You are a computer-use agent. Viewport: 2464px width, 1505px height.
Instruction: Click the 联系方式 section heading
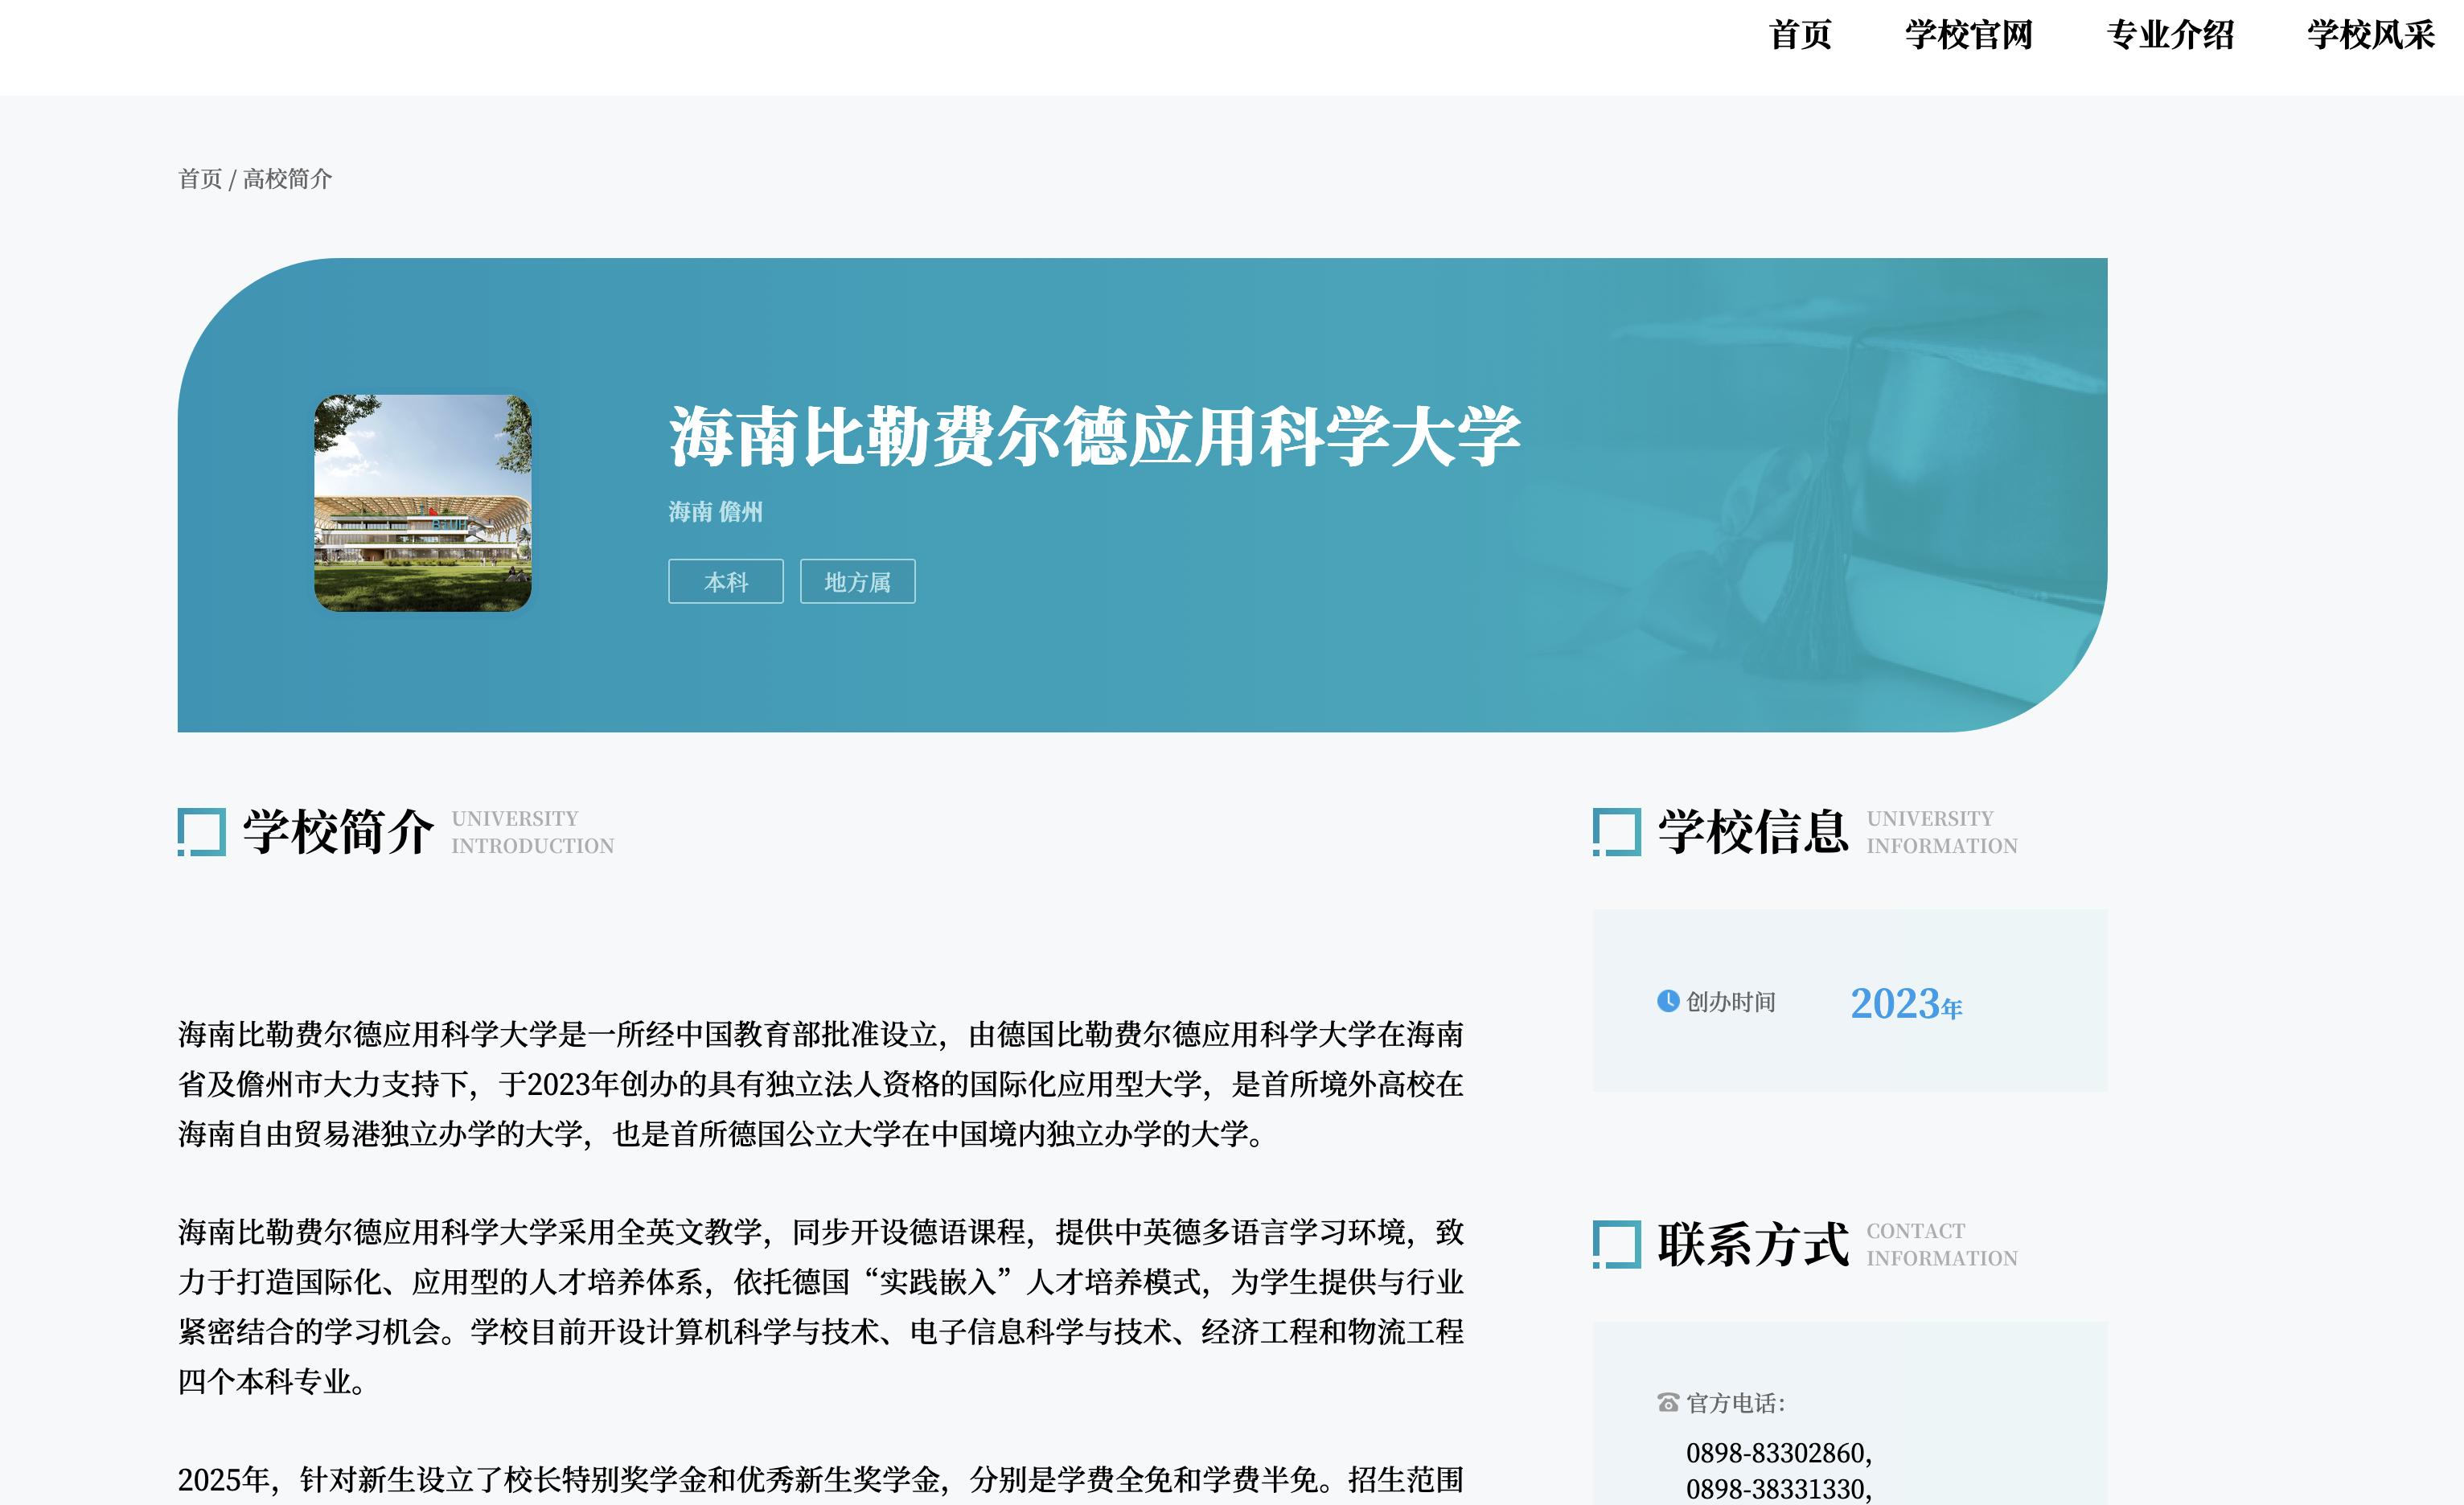(x=1753, y=1244)
